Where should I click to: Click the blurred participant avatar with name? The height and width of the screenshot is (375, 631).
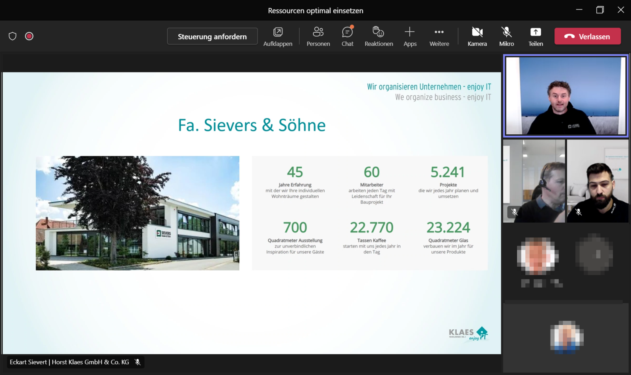coord(537,256)
